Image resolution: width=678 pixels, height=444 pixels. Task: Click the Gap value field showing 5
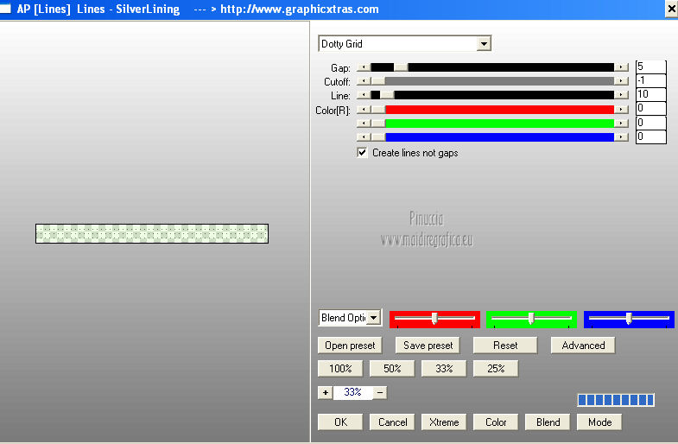[x=650, y=67]
